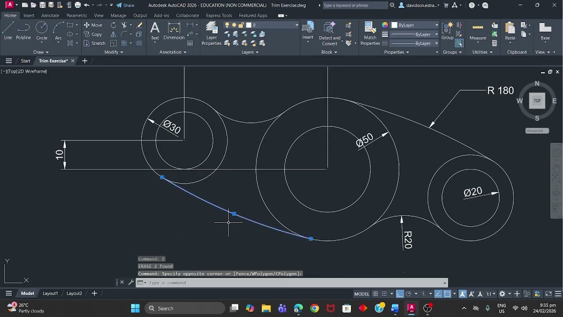Image resolution: width=563 pixels, height=317 pixels.
Task: Toggle drawing grid display
Action: 375,294
